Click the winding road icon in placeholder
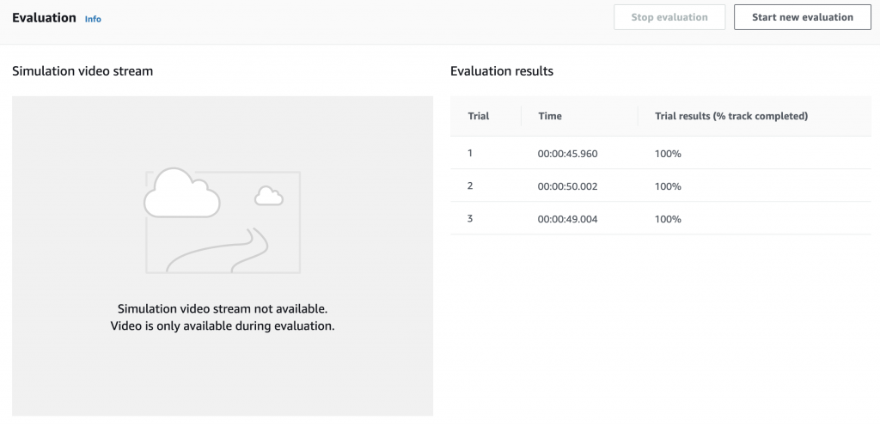 (x=217, y=250)
